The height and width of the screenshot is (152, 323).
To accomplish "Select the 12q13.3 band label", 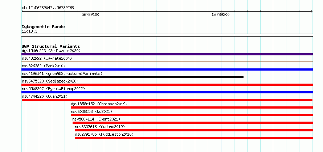I will (29, 31).
